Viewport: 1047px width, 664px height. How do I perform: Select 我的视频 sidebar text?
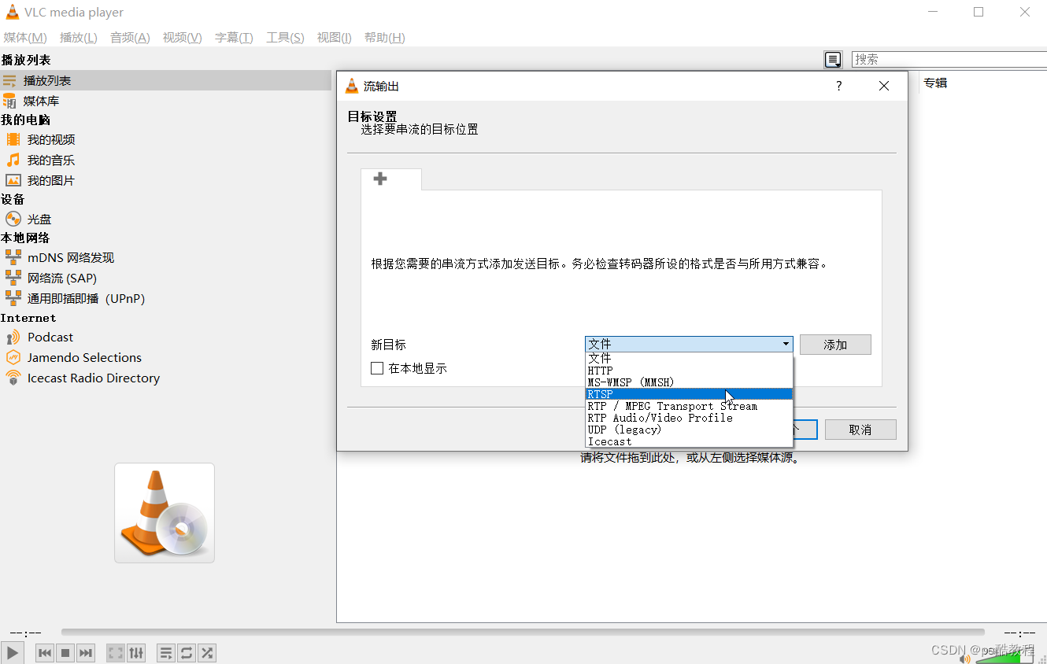pos(51,139)
